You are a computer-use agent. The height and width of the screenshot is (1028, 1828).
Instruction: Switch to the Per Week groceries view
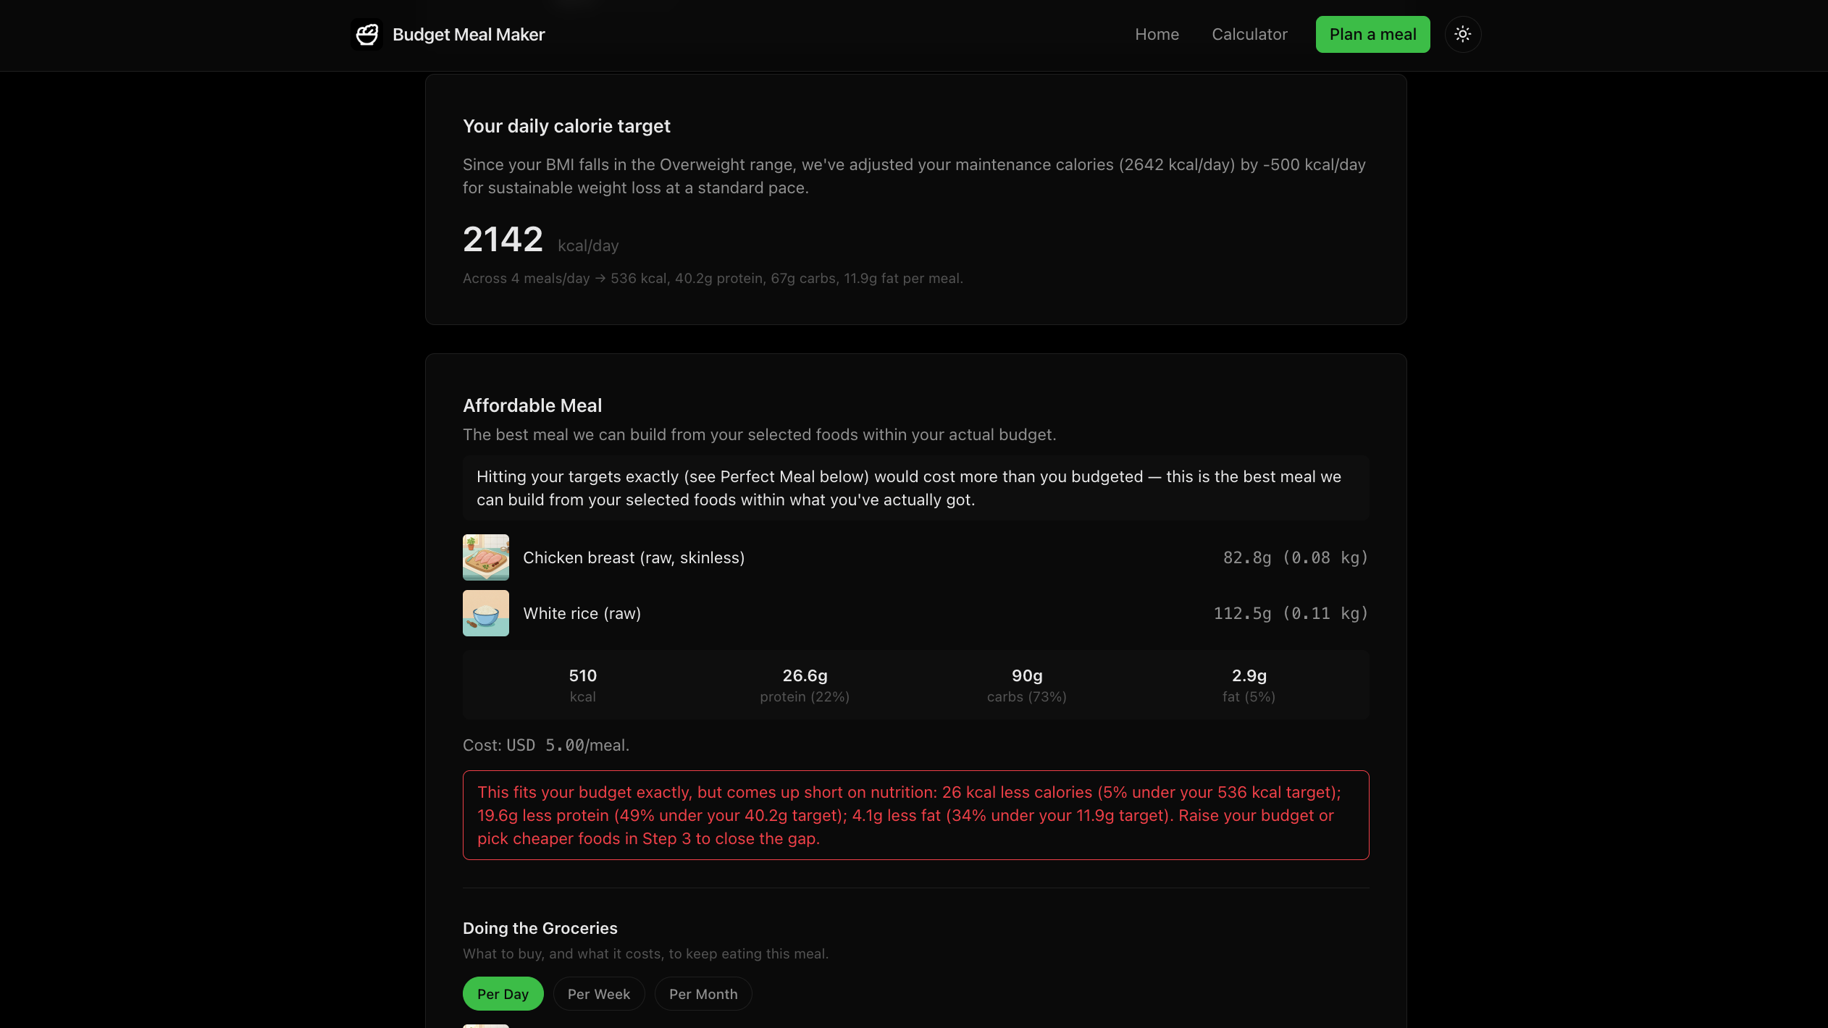[598, 993]
